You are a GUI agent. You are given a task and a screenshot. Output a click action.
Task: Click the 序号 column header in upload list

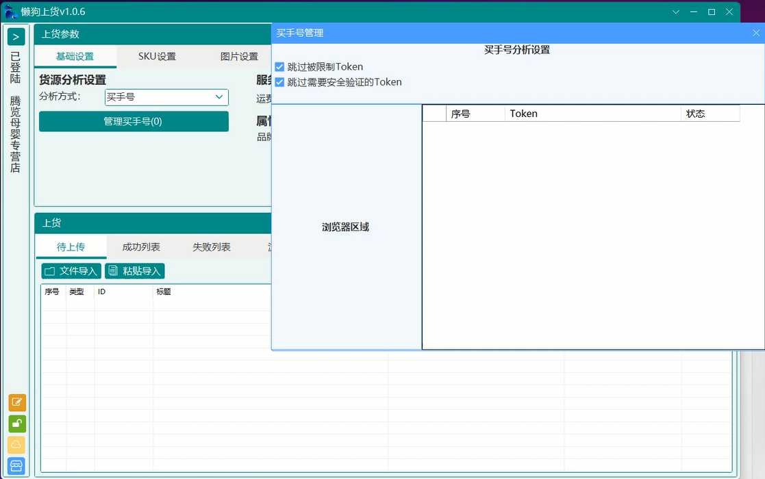53,292
